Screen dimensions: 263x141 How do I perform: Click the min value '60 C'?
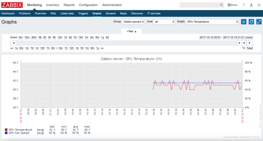point(64,130)
